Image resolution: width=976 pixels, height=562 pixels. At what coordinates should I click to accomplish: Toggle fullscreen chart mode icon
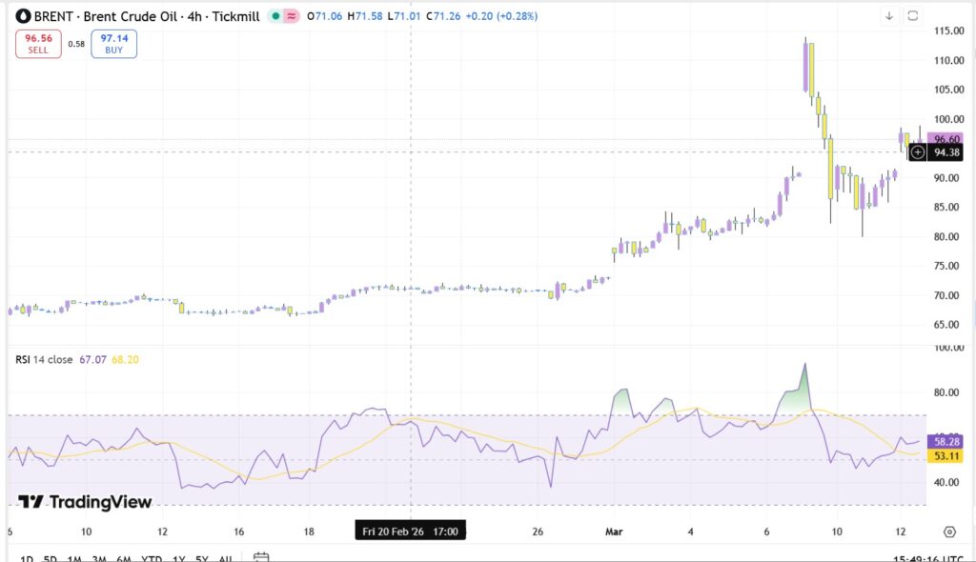(912, 15)
